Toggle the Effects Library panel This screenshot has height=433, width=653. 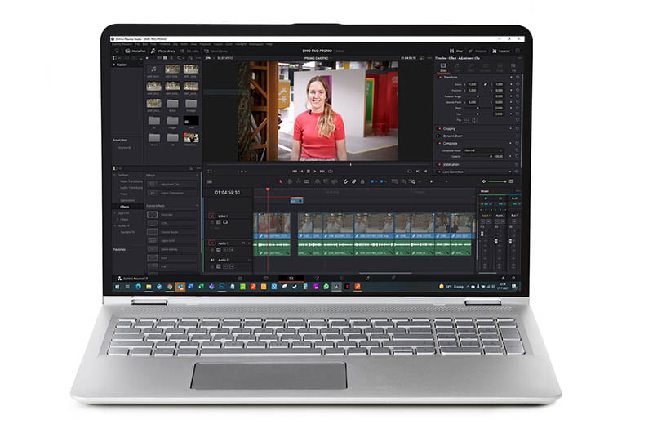click(x=163, y=51)
